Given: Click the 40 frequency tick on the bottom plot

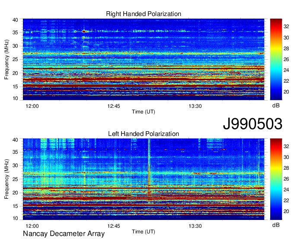Looking at the screenshot, I should pyautogui.click(x=15, y=140).
